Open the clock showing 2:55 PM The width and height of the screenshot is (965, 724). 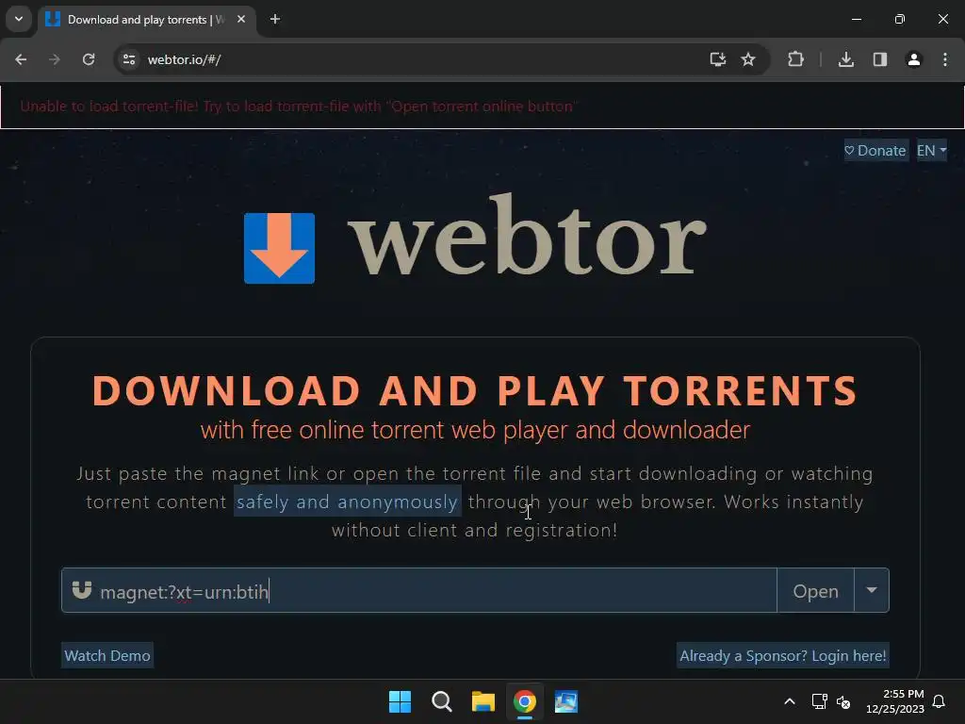pos(895,701)
